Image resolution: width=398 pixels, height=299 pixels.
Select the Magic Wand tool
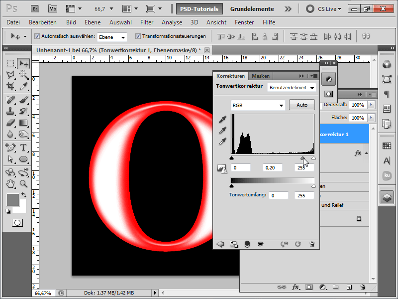tap(23, 75)
